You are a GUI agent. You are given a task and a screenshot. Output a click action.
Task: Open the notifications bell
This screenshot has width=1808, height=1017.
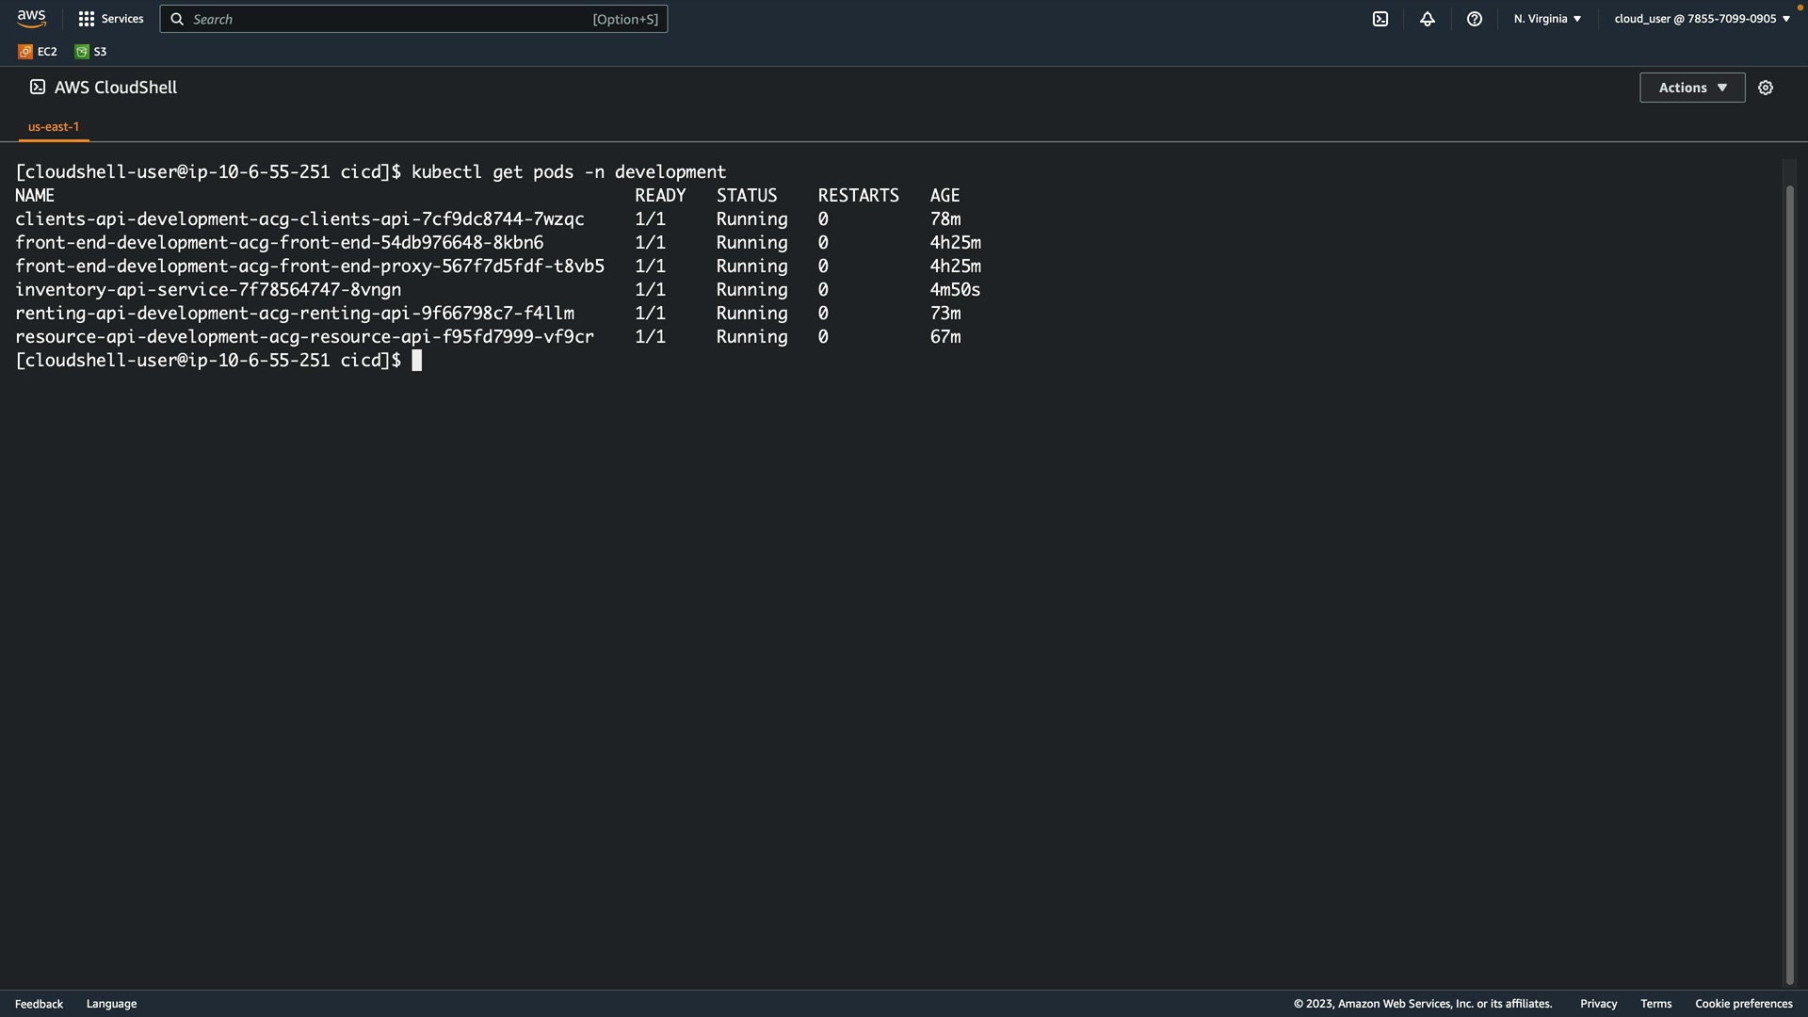point(1428,19)
